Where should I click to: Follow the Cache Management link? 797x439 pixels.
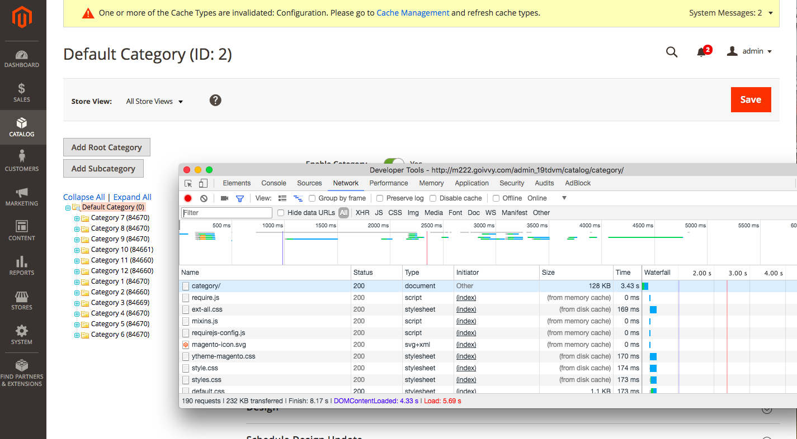click(413, 13)
